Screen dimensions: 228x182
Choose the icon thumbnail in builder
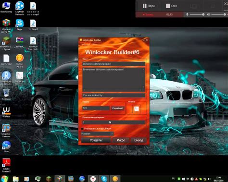[x=136, y=109]
